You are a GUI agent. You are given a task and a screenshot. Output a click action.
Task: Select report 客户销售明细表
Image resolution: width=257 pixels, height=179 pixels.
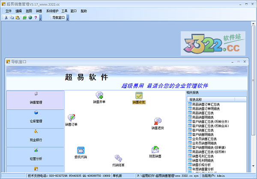click(x=201, y=134)
